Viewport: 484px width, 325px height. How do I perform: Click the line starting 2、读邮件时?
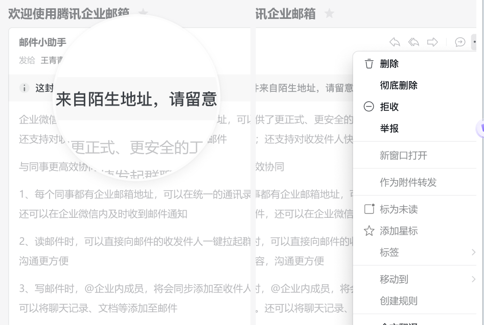[135, 241]
